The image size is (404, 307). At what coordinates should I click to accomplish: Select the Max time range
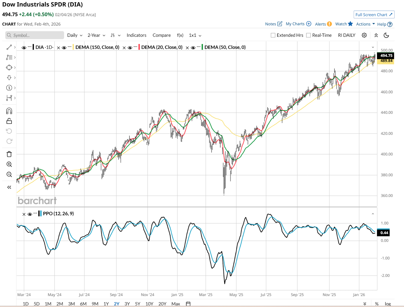[176, 304]
